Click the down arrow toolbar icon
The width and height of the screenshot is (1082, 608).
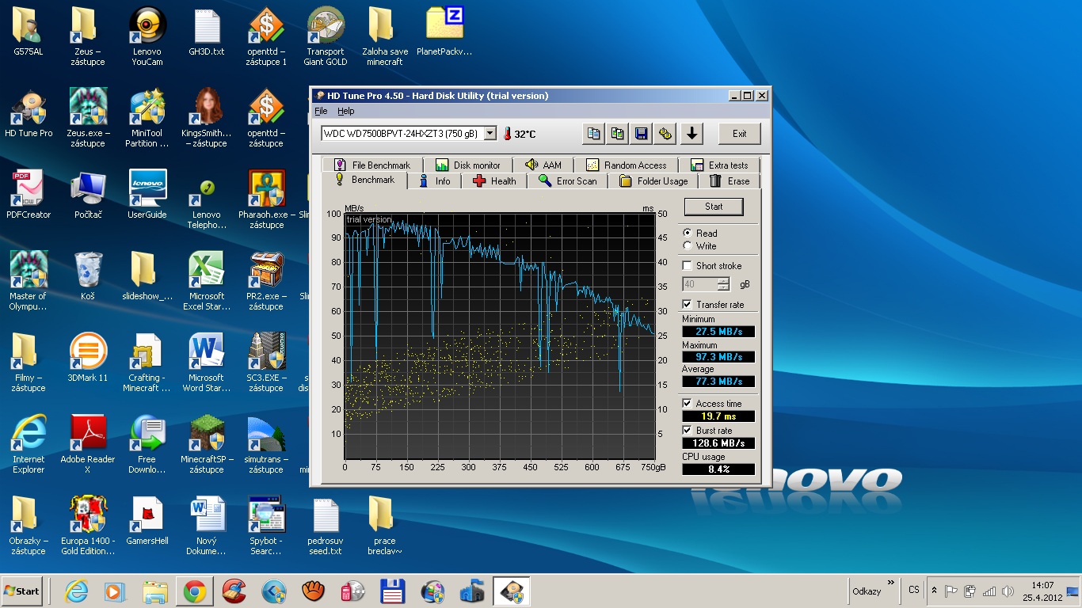[x=691, y=134]
